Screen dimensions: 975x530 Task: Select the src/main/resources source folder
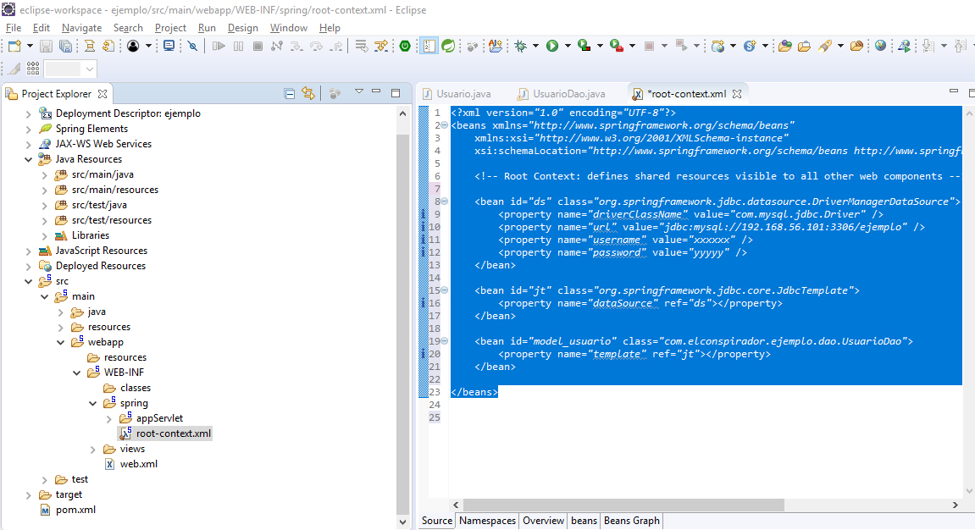(115, 190)
